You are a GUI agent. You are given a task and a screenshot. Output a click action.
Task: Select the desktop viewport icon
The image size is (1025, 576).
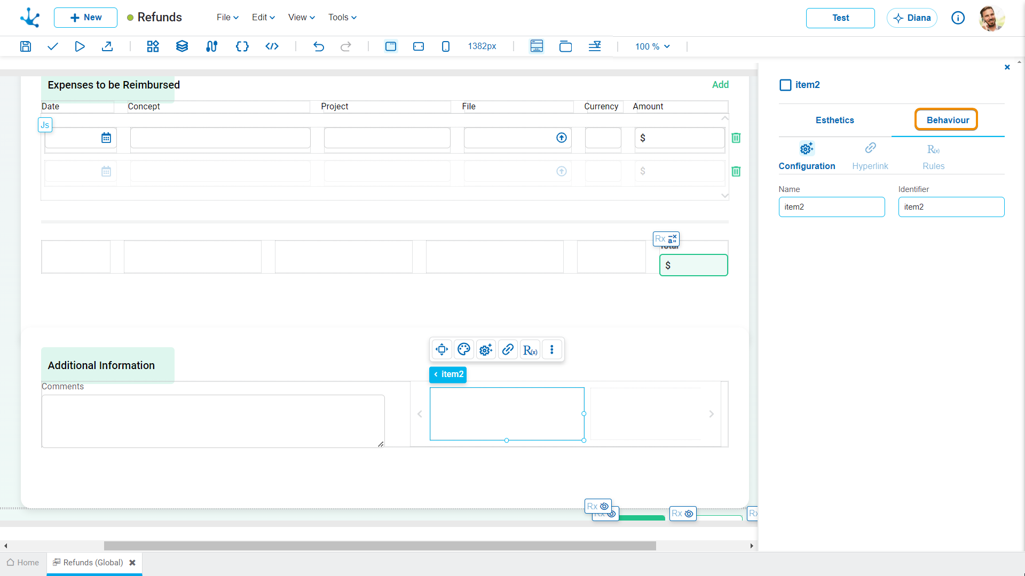click(x=391, y=46)
